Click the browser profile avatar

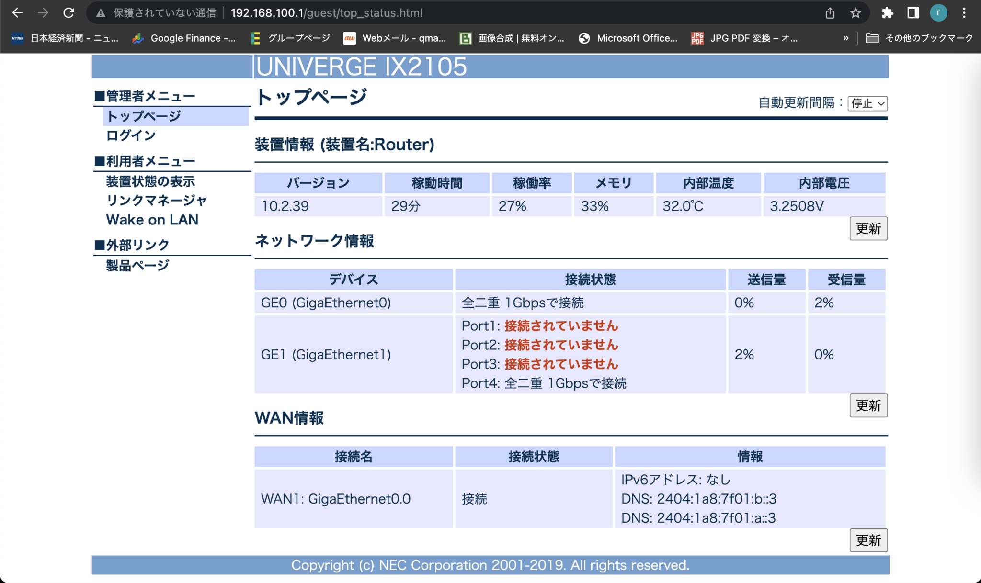pyautogui.click(x=938, y=13)
